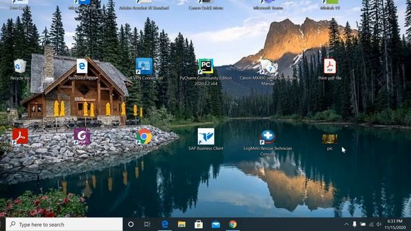Screen dimensions: 411x231
Task: Open File Explorer from the taskbar
Action: (x=182, y=224)
